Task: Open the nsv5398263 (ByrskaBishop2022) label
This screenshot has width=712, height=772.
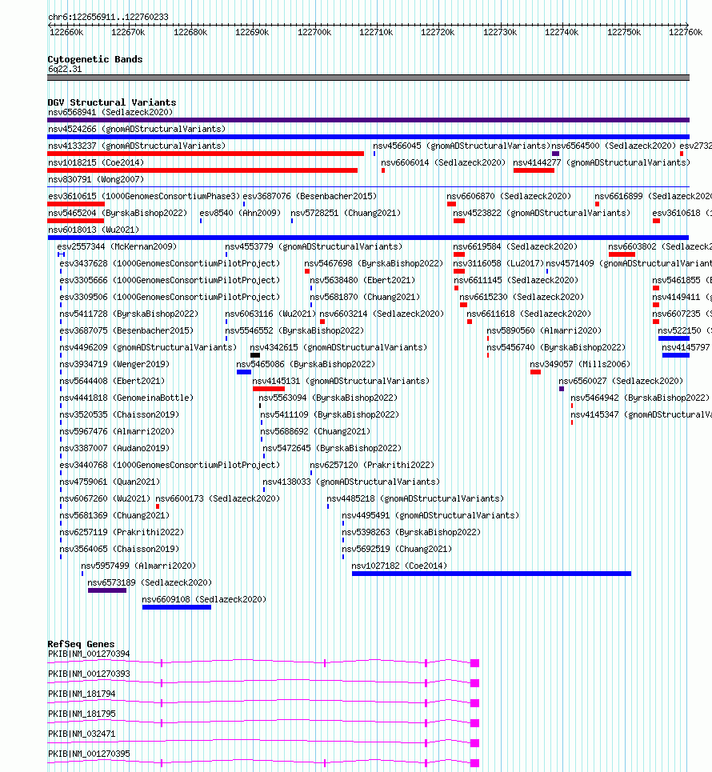Action: click(412, 532)
